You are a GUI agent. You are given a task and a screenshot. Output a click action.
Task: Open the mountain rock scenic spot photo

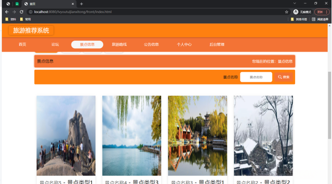[x=66, y=135]
